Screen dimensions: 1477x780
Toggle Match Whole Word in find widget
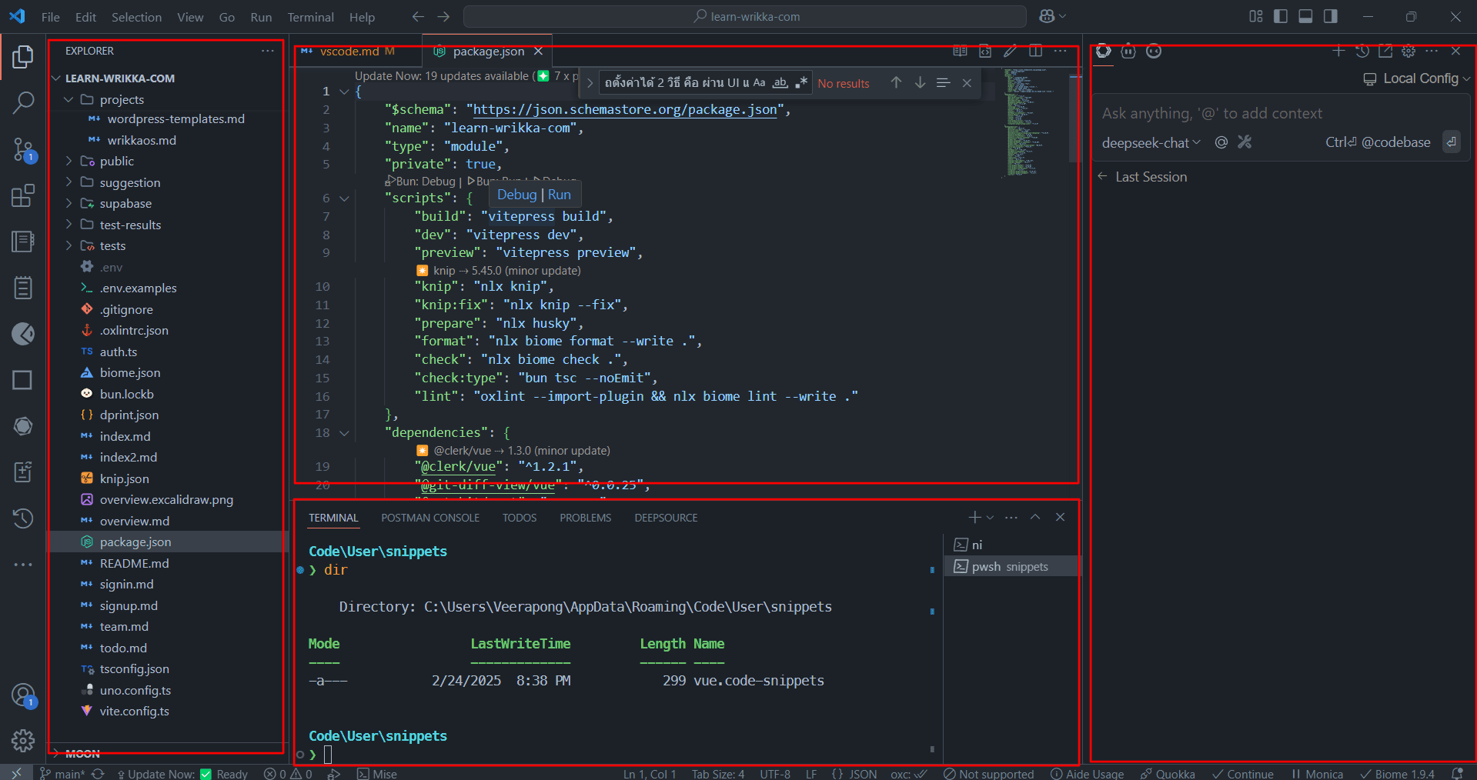780,82
